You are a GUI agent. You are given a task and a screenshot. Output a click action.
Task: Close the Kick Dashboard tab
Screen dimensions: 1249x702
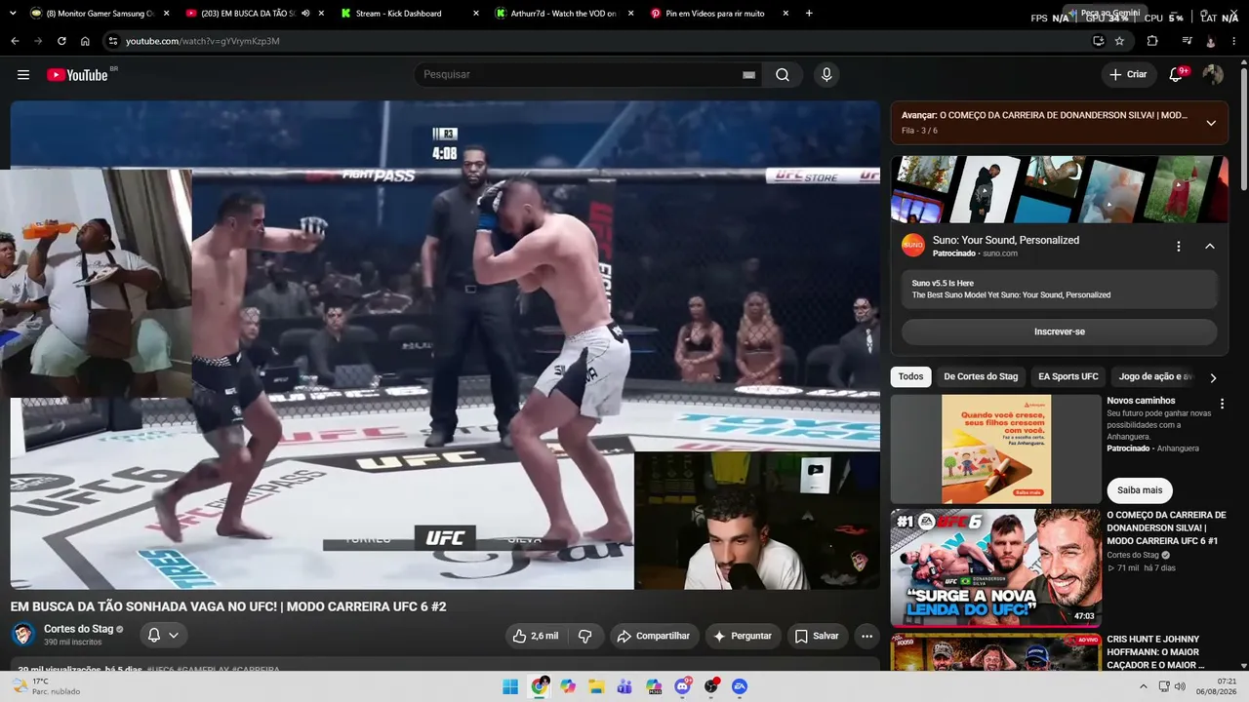(x=476, y=14)
